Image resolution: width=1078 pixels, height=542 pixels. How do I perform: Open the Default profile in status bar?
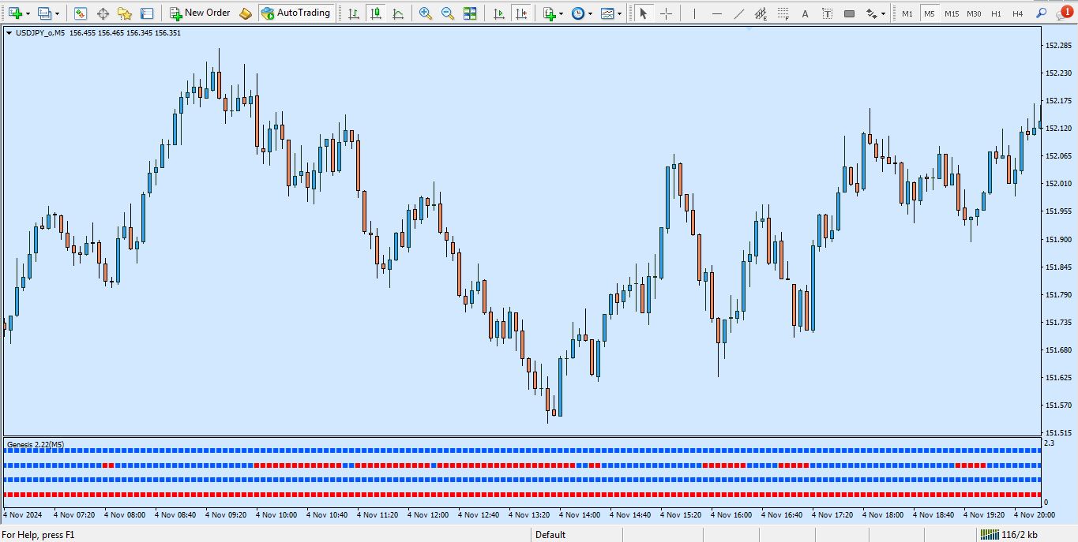[550, 535]
